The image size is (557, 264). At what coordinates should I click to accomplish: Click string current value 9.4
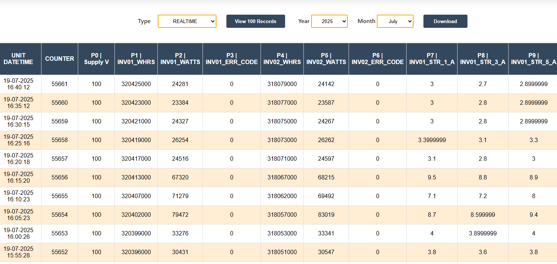tap(534, 215)
